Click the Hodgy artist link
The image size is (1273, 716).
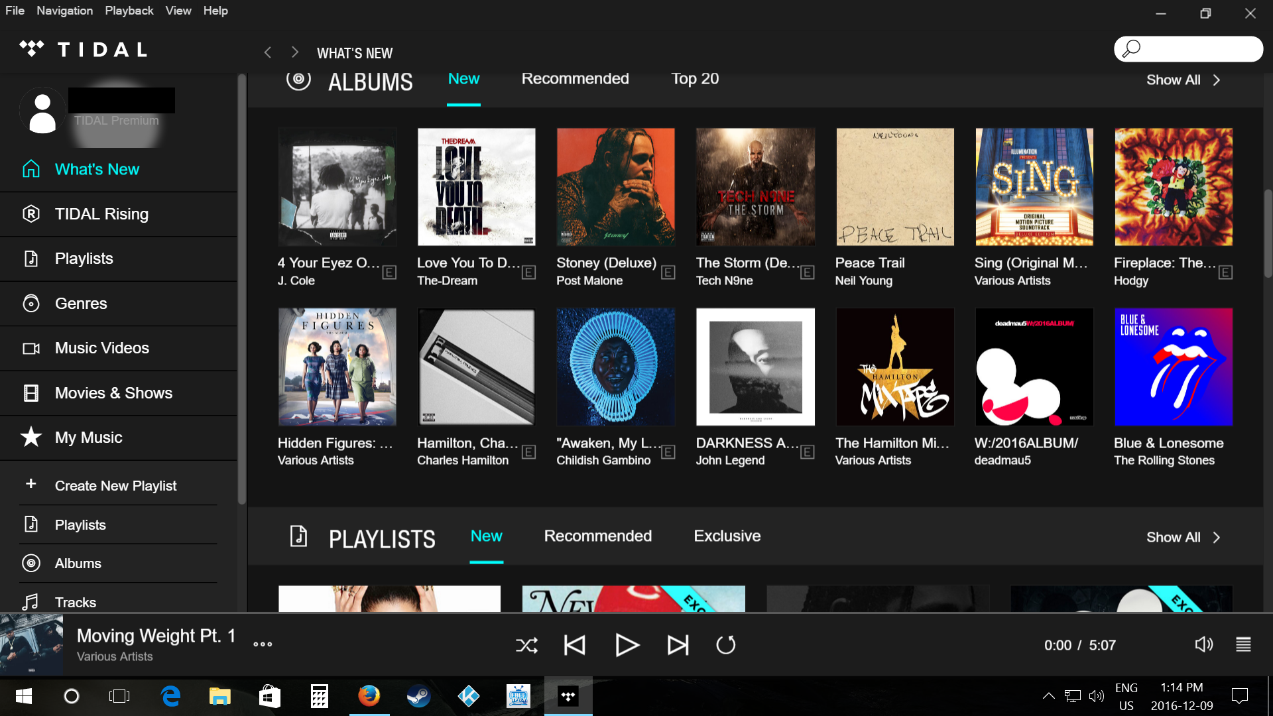1131,280
